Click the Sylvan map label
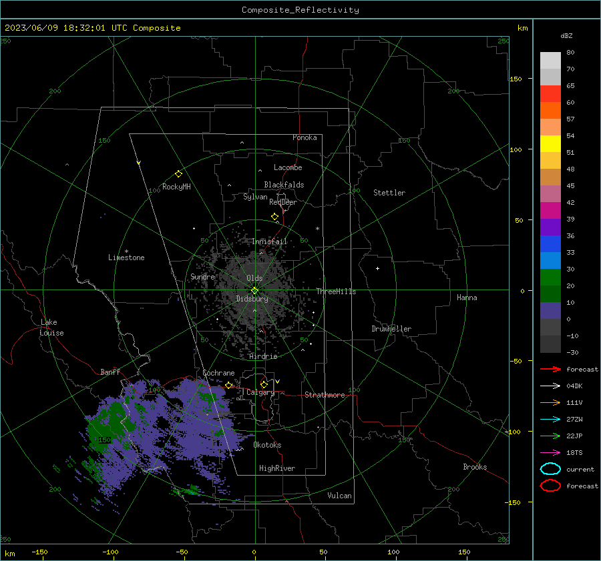Viewport: 601px width, 561px height. click(255, 197)
